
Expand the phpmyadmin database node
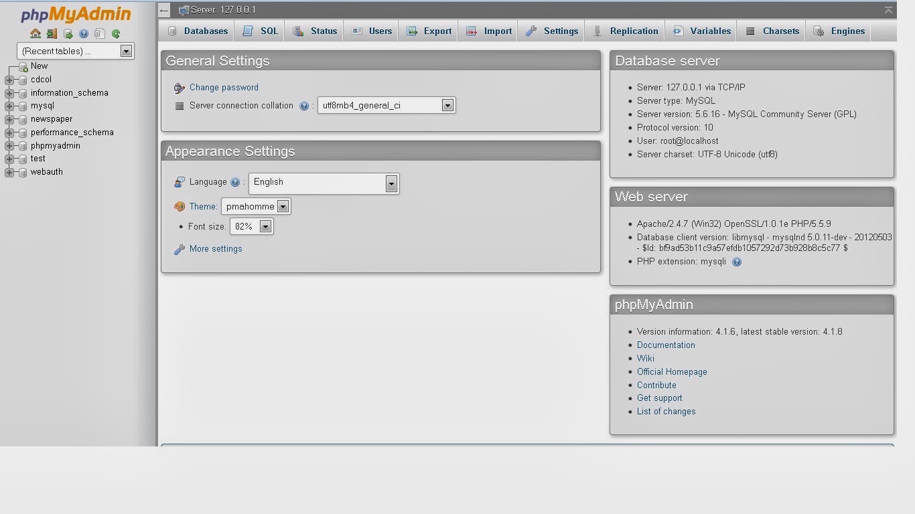coord(9,146)
